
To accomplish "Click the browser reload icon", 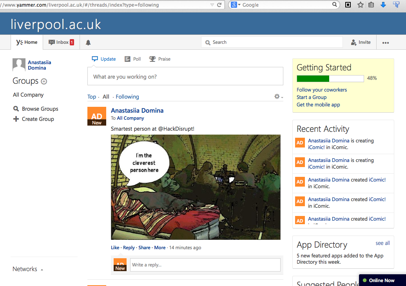I will click(x=219, y=5).
